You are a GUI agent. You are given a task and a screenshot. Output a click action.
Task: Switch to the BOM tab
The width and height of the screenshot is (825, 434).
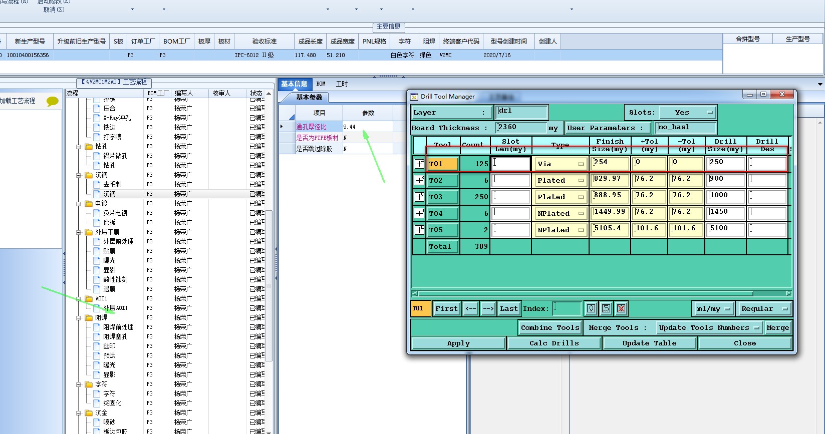[321, 84]
